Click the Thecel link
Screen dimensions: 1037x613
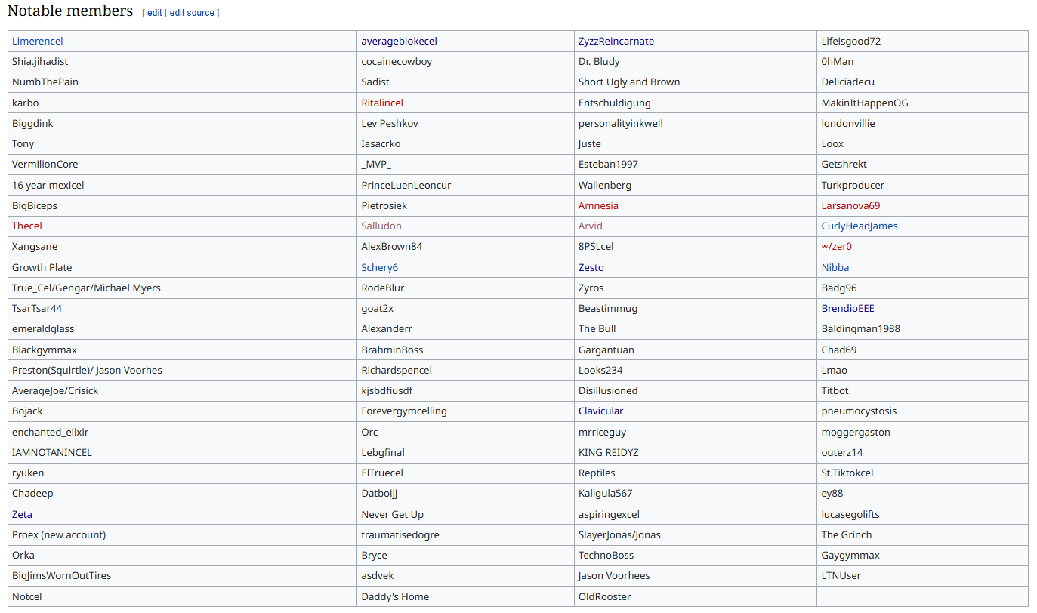(27, 226)
